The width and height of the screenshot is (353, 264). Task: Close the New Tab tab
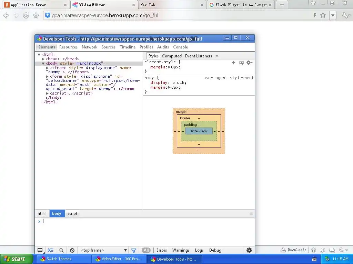(x=202, y=5)
